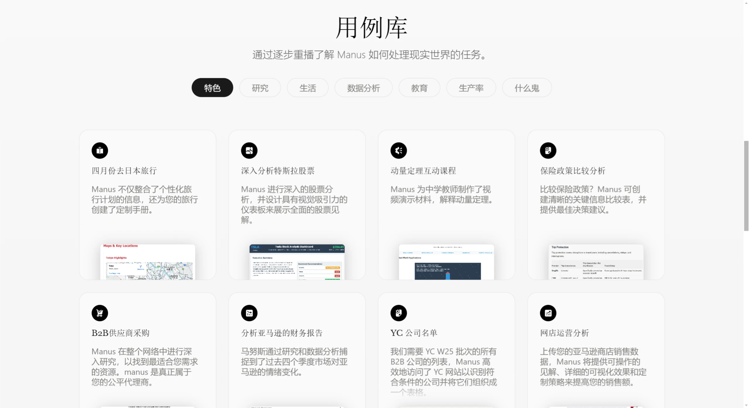Select the 特色 category tab

[212, 88]
